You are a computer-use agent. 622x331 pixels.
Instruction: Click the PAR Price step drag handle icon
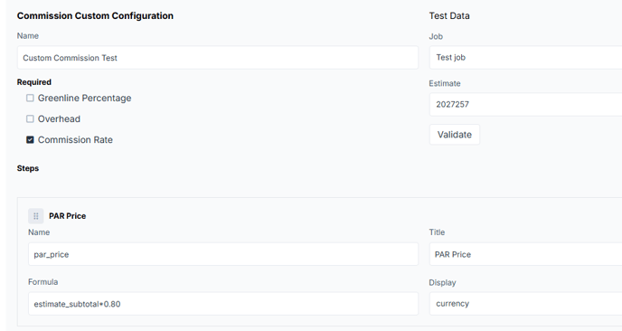(x=35, y=216)
